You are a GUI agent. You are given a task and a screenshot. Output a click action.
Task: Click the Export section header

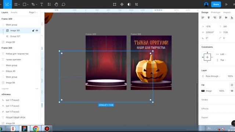pos(205,117)
